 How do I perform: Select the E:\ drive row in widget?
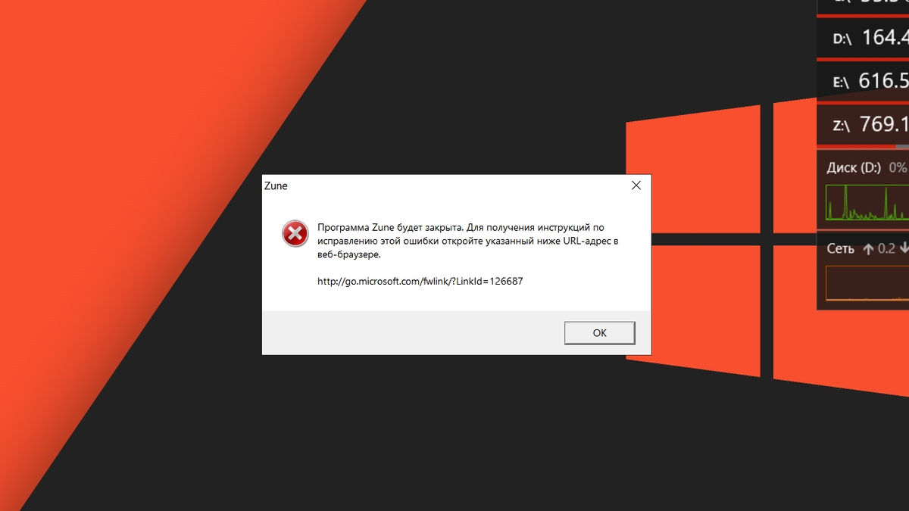click(x=863, y=80)
